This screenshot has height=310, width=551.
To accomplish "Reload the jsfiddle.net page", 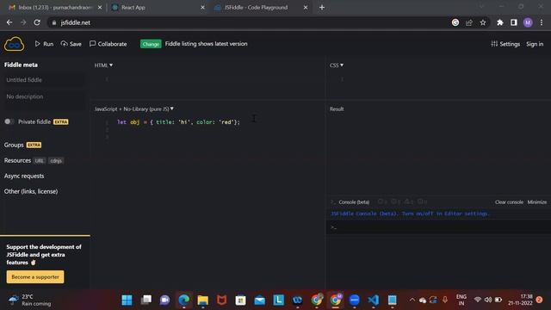I will [x=37, y=22].
